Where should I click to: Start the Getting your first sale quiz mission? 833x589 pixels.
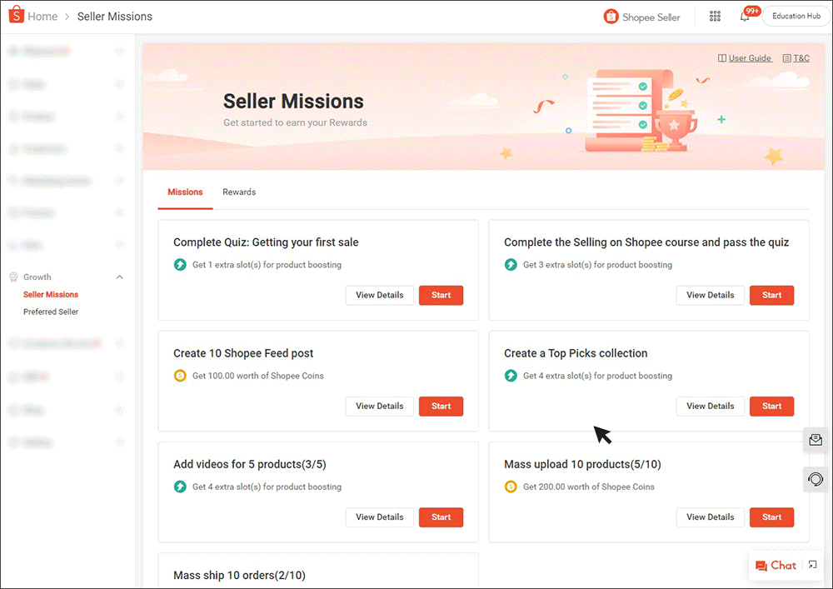click(441, 295)
